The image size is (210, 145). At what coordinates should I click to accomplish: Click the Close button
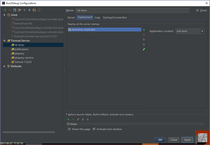(174, 140)
